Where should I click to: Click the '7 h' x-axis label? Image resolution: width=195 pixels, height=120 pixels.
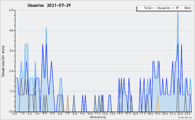[x=67, y=114]
